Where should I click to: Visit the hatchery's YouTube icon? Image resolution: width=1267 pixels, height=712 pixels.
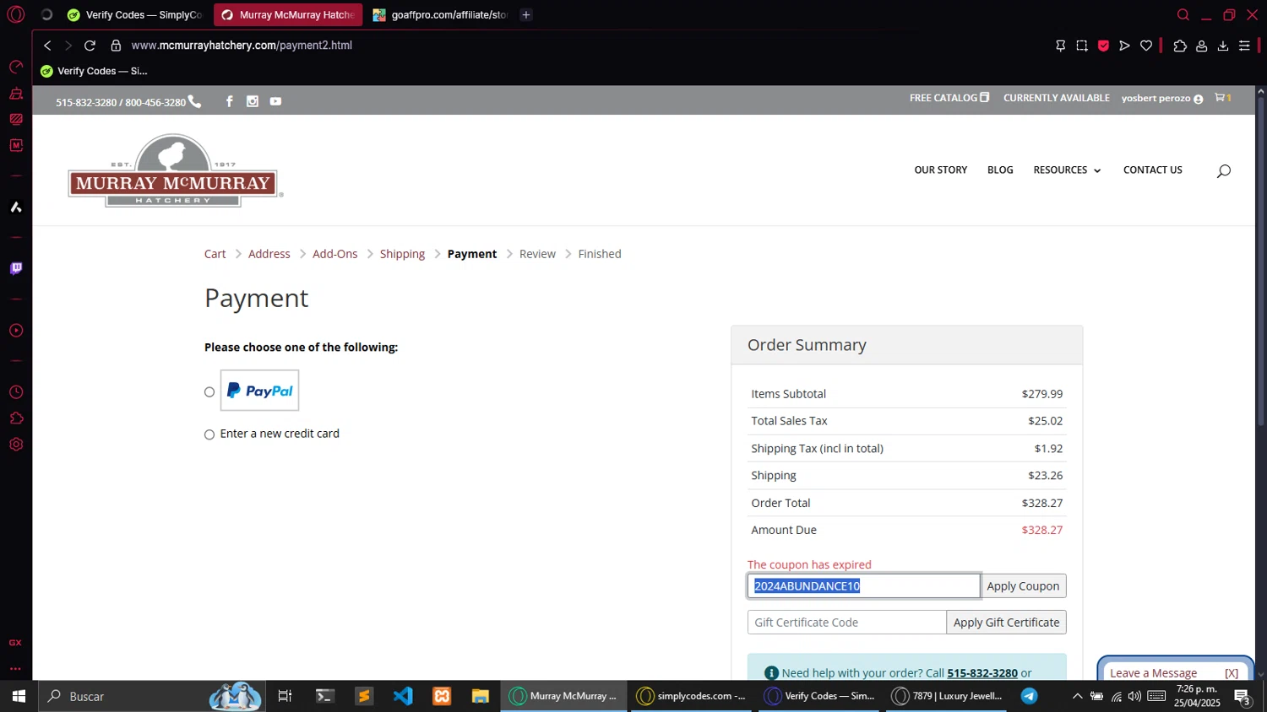(275, 101)
